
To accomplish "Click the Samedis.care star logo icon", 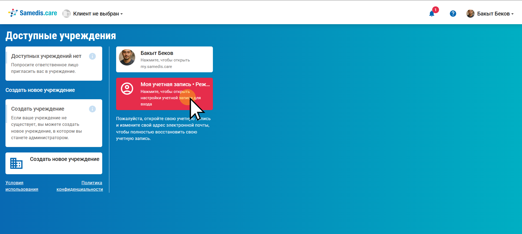I will click(x=13, y=13).
